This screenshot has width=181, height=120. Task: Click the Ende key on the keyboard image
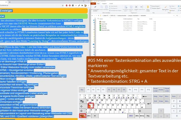(161, 101)
